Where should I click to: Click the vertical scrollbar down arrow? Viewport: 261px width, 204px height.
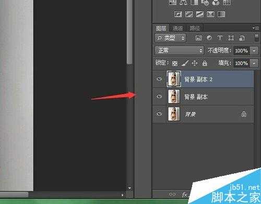pyautogui.click(x=129, y=188)
